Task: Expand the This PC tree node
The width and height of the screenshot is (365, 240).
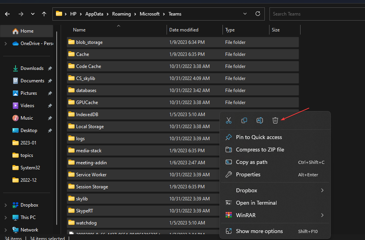Action: [x=6, y=217]
